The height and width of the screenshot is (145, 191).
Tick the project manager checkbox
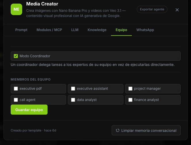pyautogui.click(x=130, y=89)
